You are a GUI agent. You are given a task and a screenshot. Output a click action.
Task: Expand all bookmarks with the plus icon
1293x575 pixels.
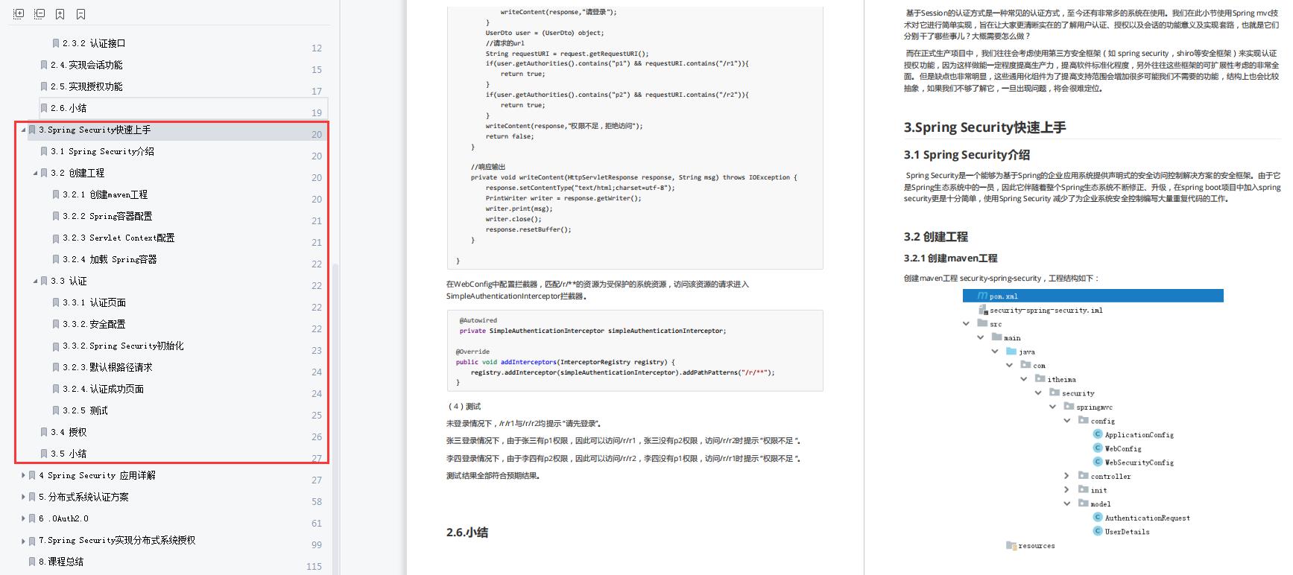pos(19,14)
